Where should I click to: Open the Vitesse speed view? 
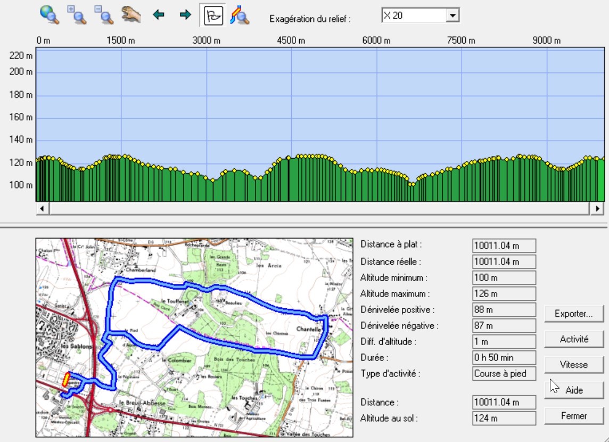(574, 365)
